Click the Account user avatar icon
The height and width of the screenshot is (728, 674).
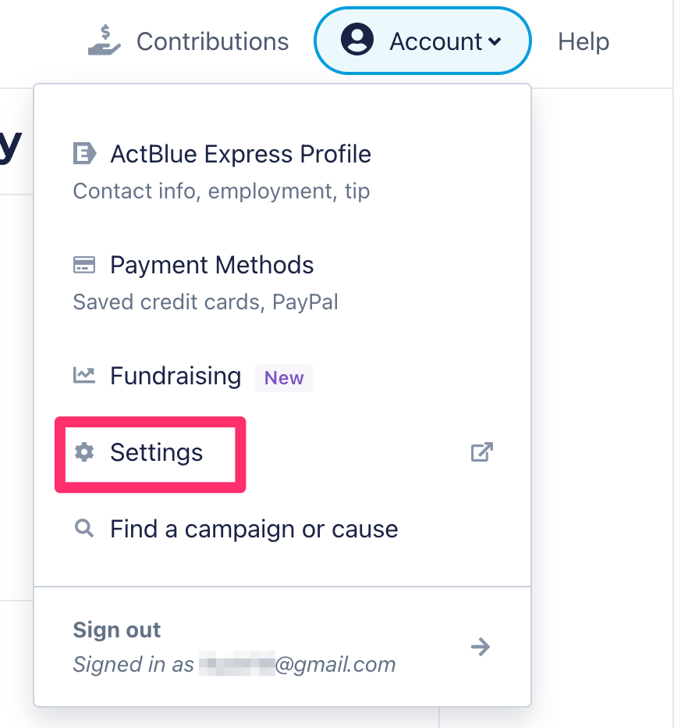tap(357, 40)
